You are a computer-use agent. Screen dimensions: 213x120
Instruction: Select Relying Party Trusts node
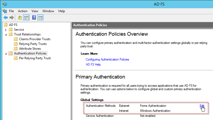[x=33, y=44]
